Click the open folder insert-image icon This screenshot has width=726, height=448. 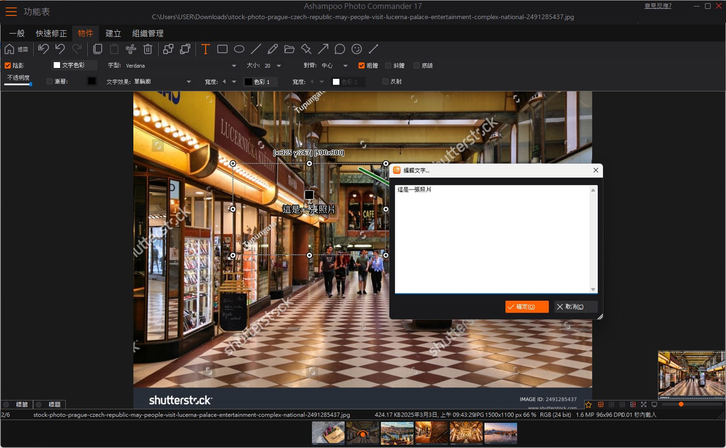[x=289, y=49]
